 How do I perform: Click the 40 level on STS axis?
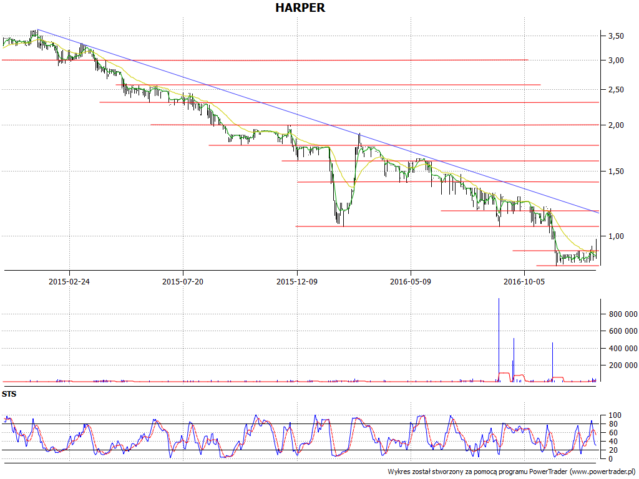(x=613, y=442)
